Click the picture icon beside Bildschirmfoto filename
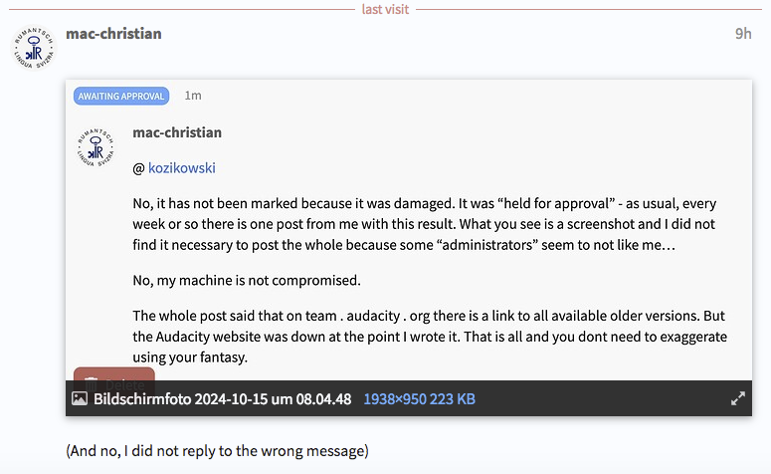771x474 pixels. pyautogui.click(x=80, y=398)
